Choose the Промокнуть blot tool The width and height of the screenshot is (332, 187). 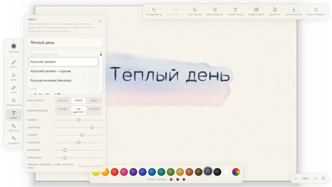point(14,102)
